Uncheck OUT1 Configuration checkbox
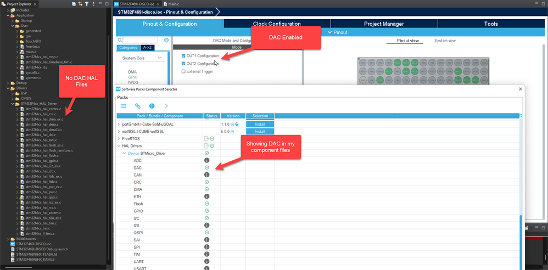Image resolution: width=548 pixels, height=270 pixels. tap(183, 56)
